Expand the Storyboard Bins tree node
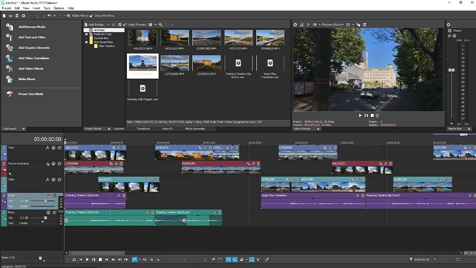The height and width of the screenshot is (268, 476). tap(87, 42)
